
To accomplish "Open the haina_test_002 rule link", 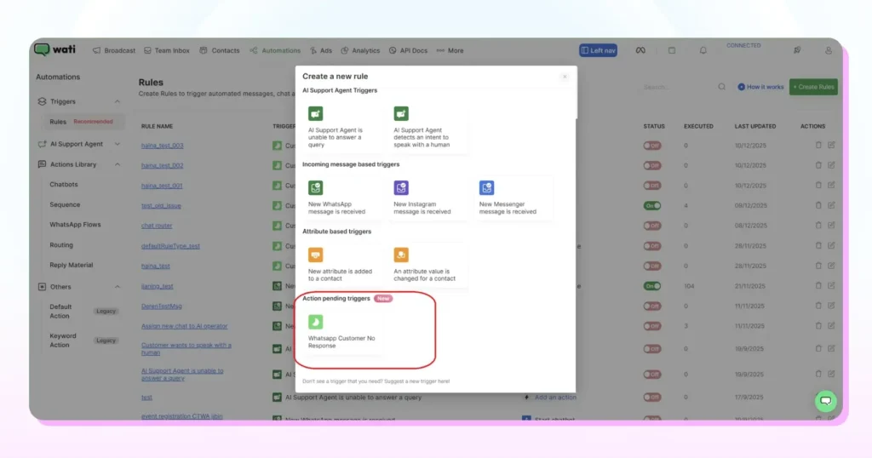I will tap(163, 166).
